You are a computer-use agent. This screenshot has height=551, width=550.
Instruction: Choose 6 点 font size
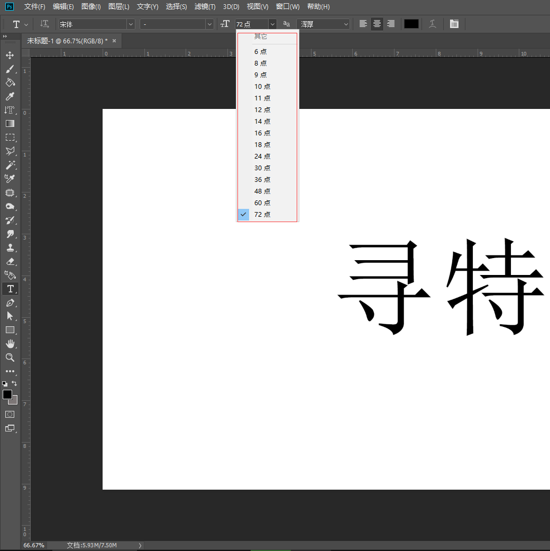pyautogui.click(x=268, y=52)
